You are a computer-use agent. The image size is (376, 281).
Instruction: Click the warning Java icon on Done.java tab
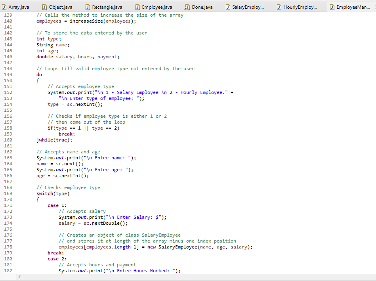coord(187,8)
